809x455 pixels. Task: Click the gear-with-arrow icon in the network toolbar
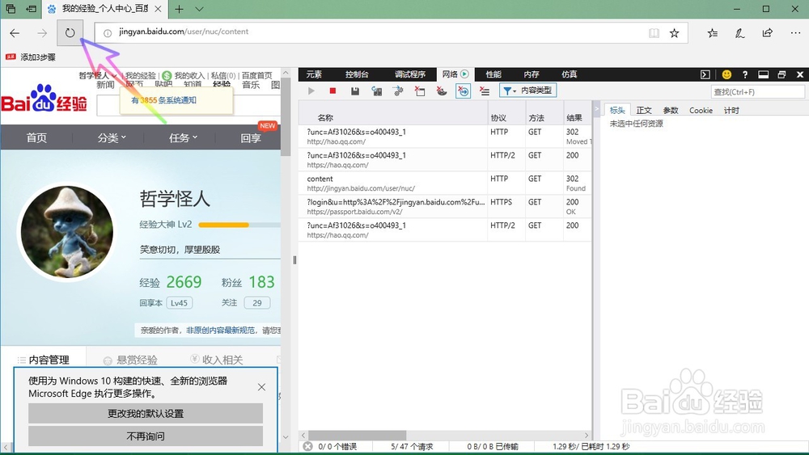398,91
